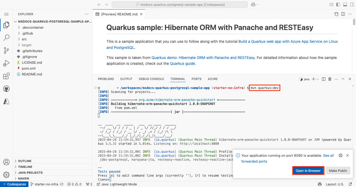
Task: Maximize the terminal panel with chevron up
Action: tap(343, 79)
